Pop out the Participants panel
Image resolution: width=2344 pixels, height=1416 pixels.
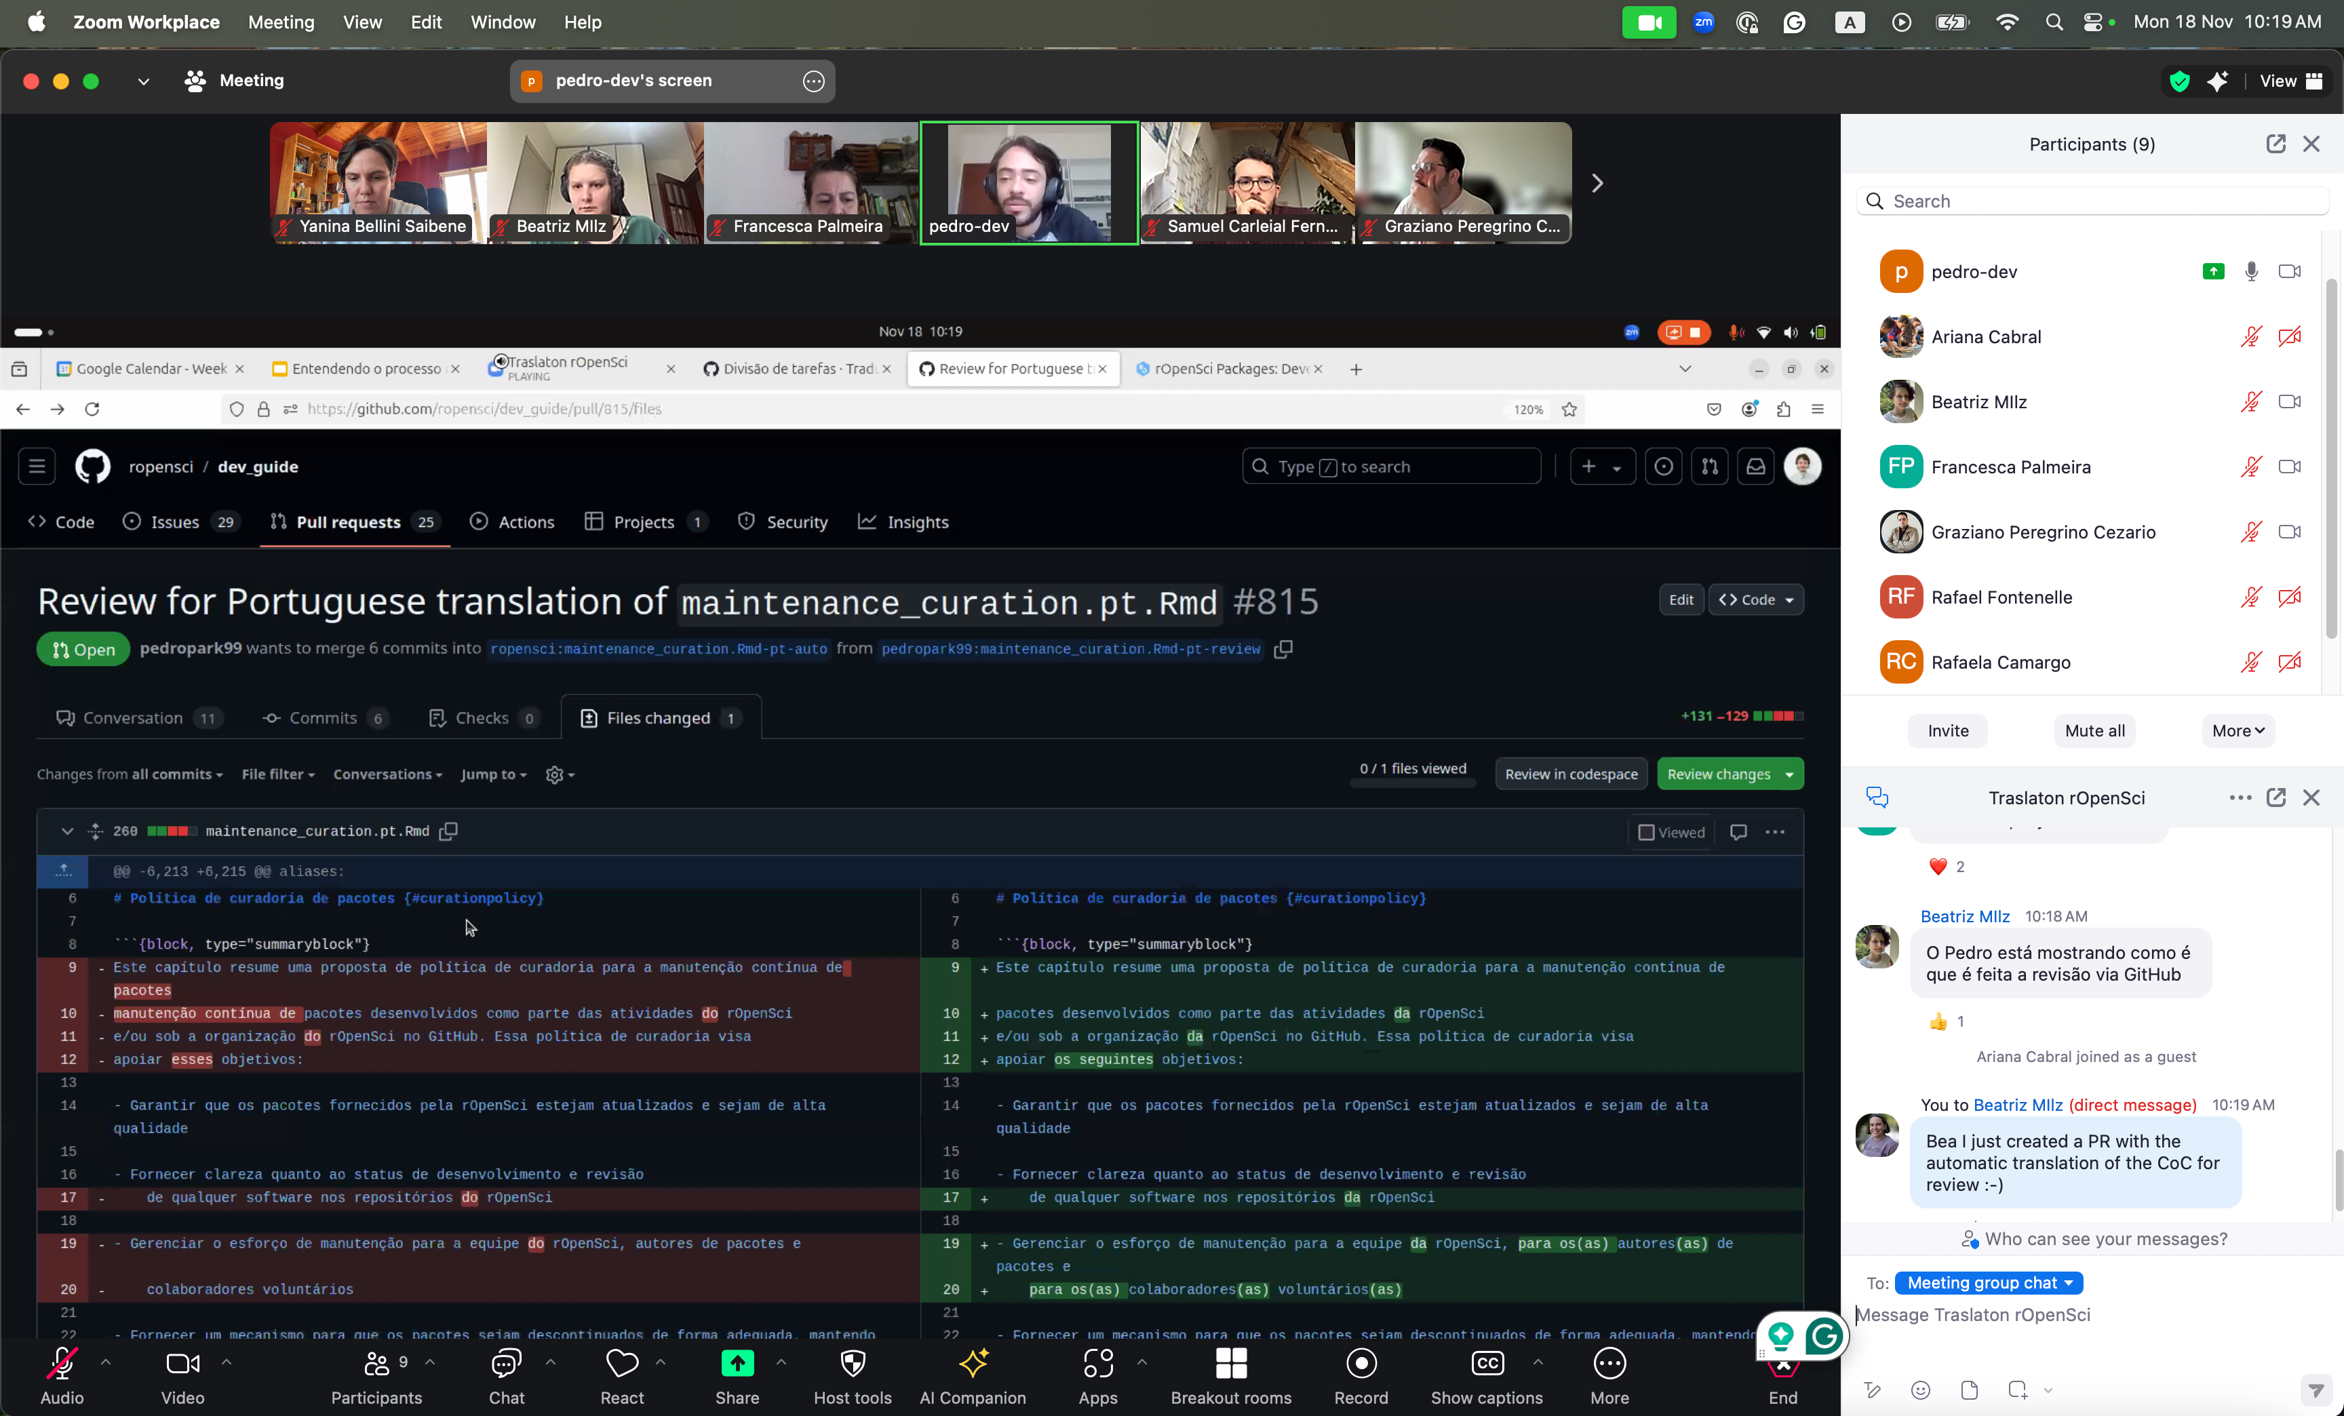2275,144
